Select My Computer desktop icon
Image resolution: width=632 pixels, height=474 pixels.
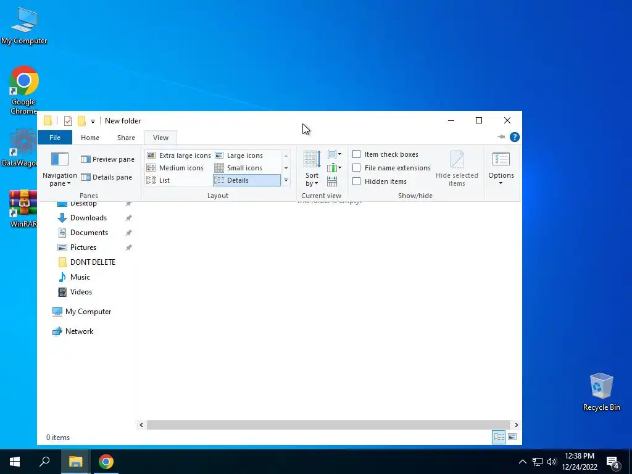24,25
